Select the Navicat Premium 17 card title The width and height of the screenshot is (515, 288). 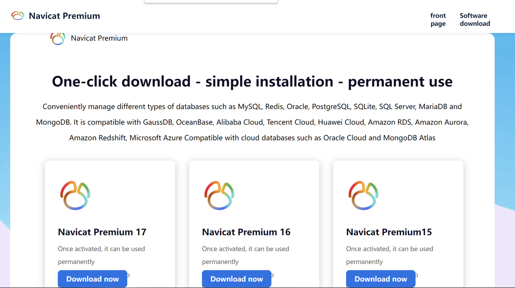point(102,232)
